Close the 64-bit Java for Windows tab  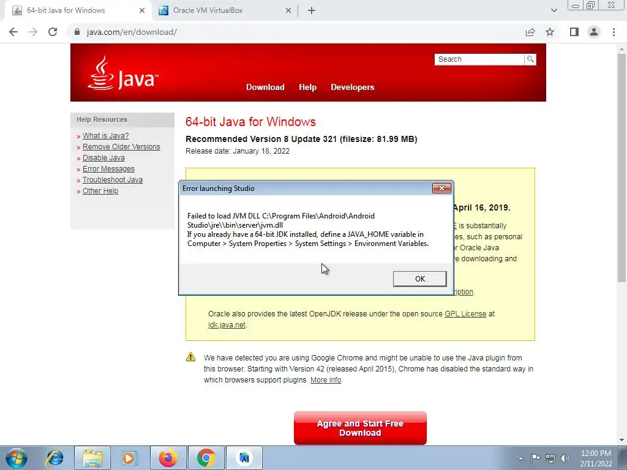142,10
